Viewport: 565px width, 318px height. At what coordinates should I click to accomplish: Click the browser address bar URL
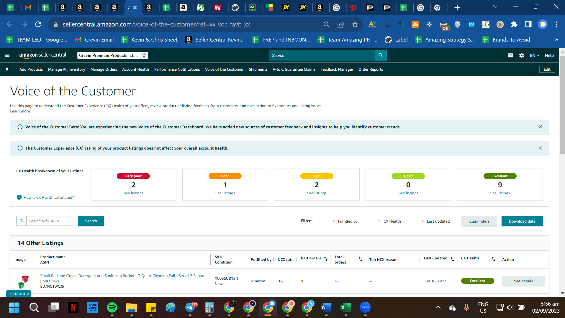pyautogui.click(x=156, y=24)
